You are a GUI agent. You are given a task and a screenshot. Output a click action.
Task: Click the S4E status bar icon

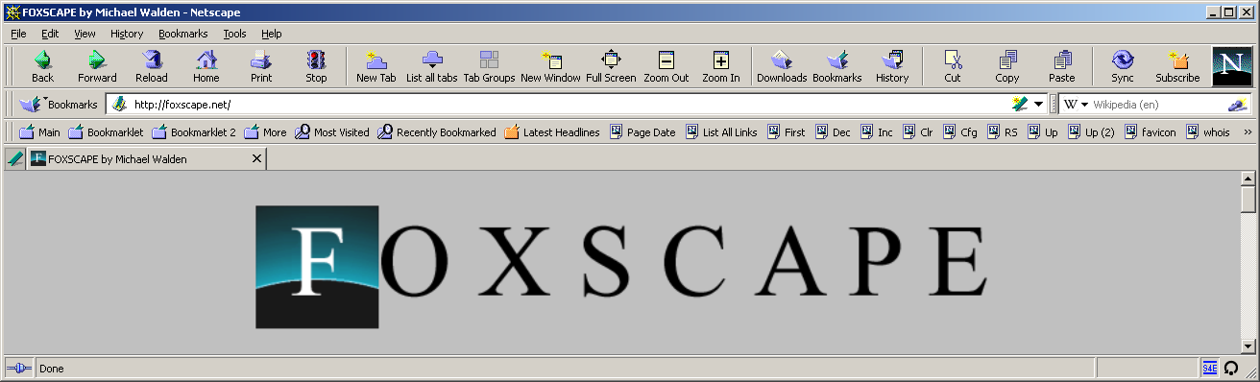point(1210,369)
